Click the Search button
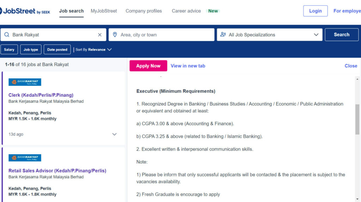This screenshot has height=202, width=361. 342,35
